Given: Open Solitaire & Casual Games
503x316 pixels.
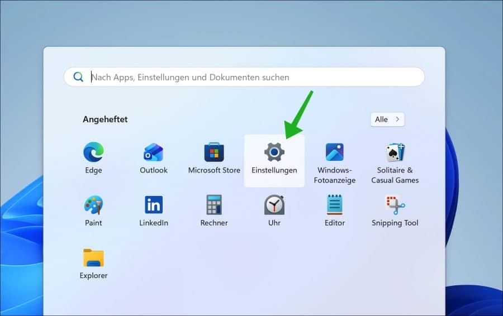Looking at the screenshot, I should pyautogui.click(x=395, y=152).
